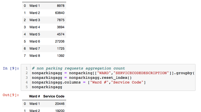Screen dimensions: 201x112
Task: Click the Out[9] output prompt
Action: click(x=11, y=95)
